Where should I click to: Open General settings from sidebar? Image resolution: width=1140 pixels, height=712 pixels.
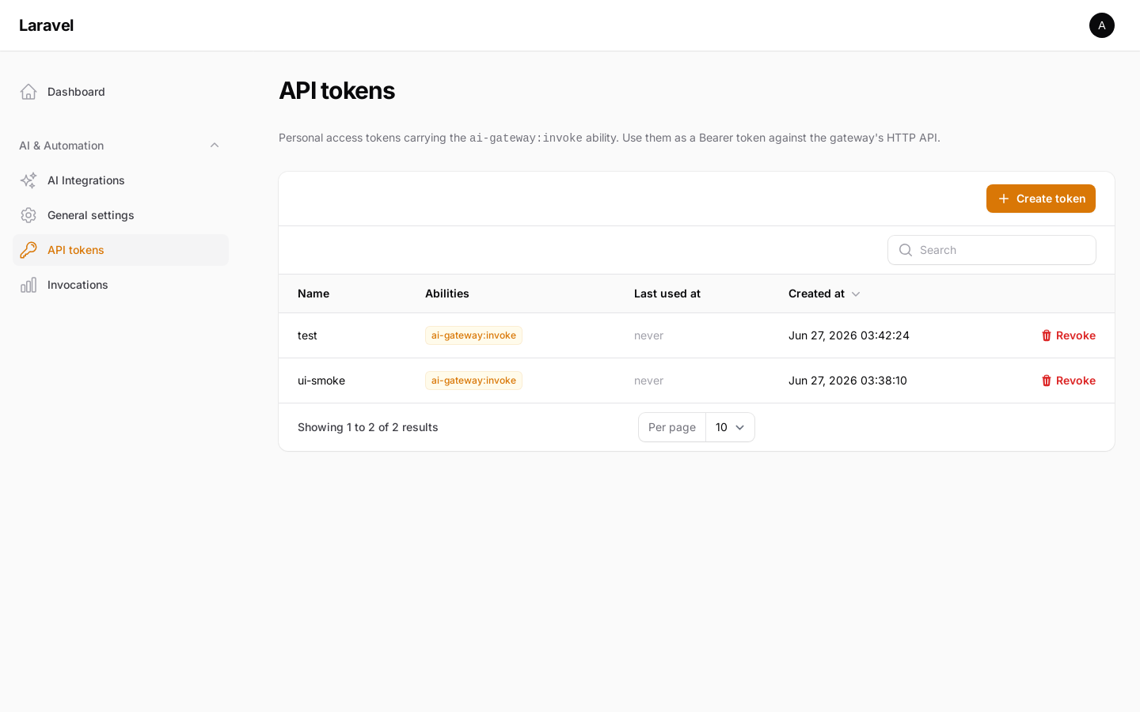[120, 215]
